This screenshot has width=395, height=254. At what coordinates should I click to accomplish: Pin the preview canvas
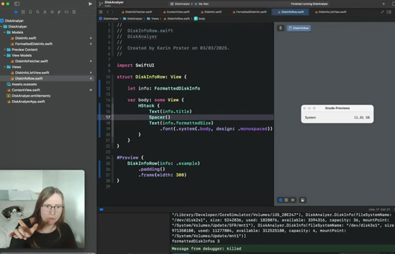pyautogui.click(x=280, y=28)
